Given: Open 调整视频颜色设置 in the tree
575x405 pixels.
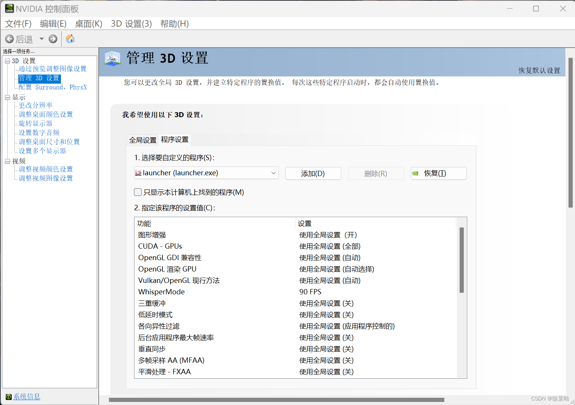Looking at the screenshot, I should 46,169.
